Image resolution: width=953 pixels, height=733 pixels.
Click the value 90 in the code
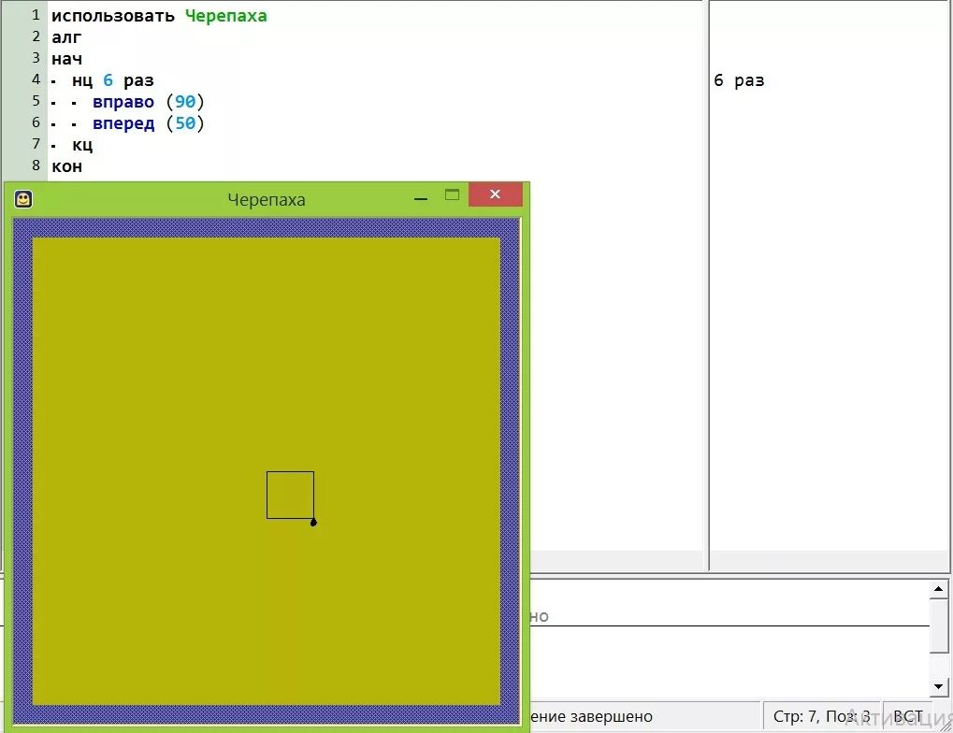[185, 102]
